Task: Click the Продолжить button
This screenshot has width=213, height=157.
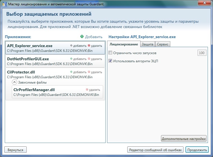Action: click(197, 150)
